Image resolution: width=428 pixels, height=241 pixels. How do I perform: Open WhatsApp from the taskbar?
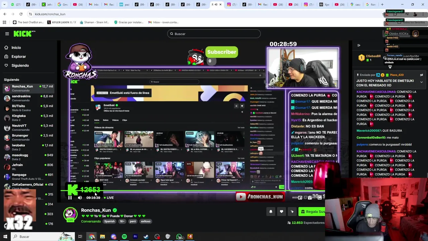[179, 237]
